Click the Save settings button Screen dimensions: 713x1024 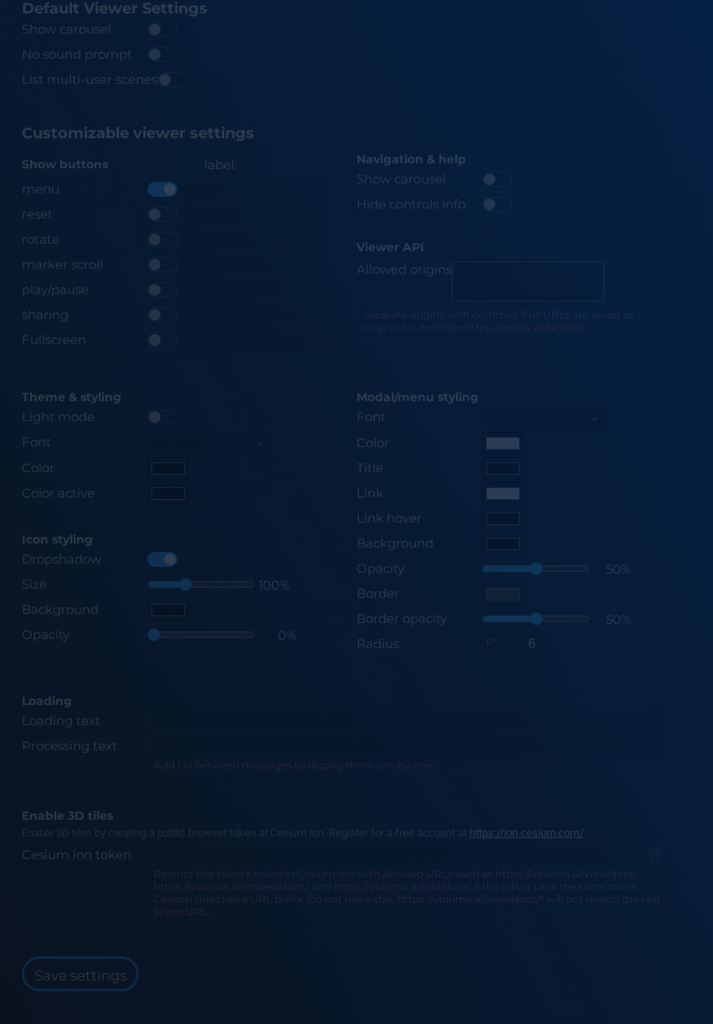(x=80, y=975)
